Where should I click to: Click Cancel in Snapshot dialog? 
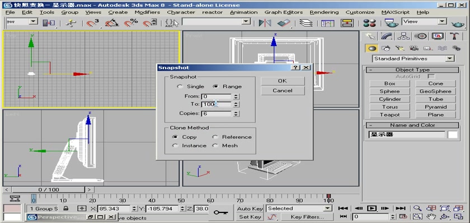coord(283,91)
